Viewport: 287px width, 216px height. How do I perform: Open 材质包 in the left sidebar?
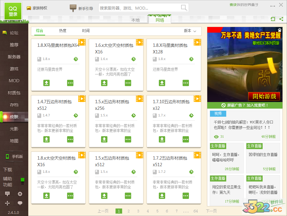[14, 93]
